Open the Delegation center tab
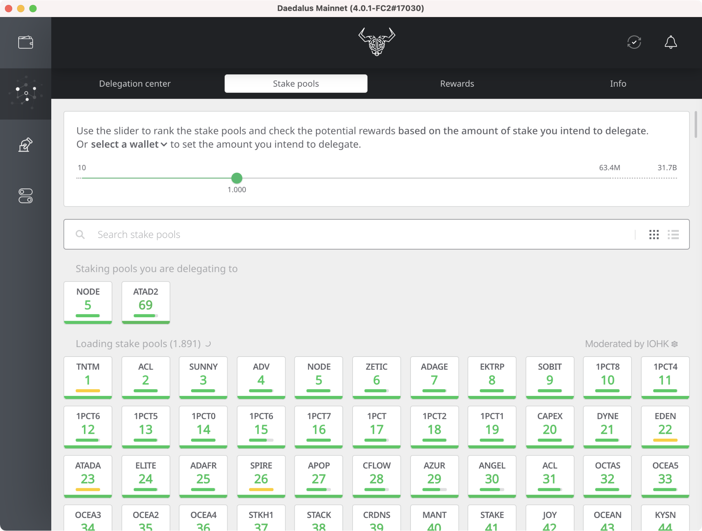This screenshot has height=531, width=702. 135,84
